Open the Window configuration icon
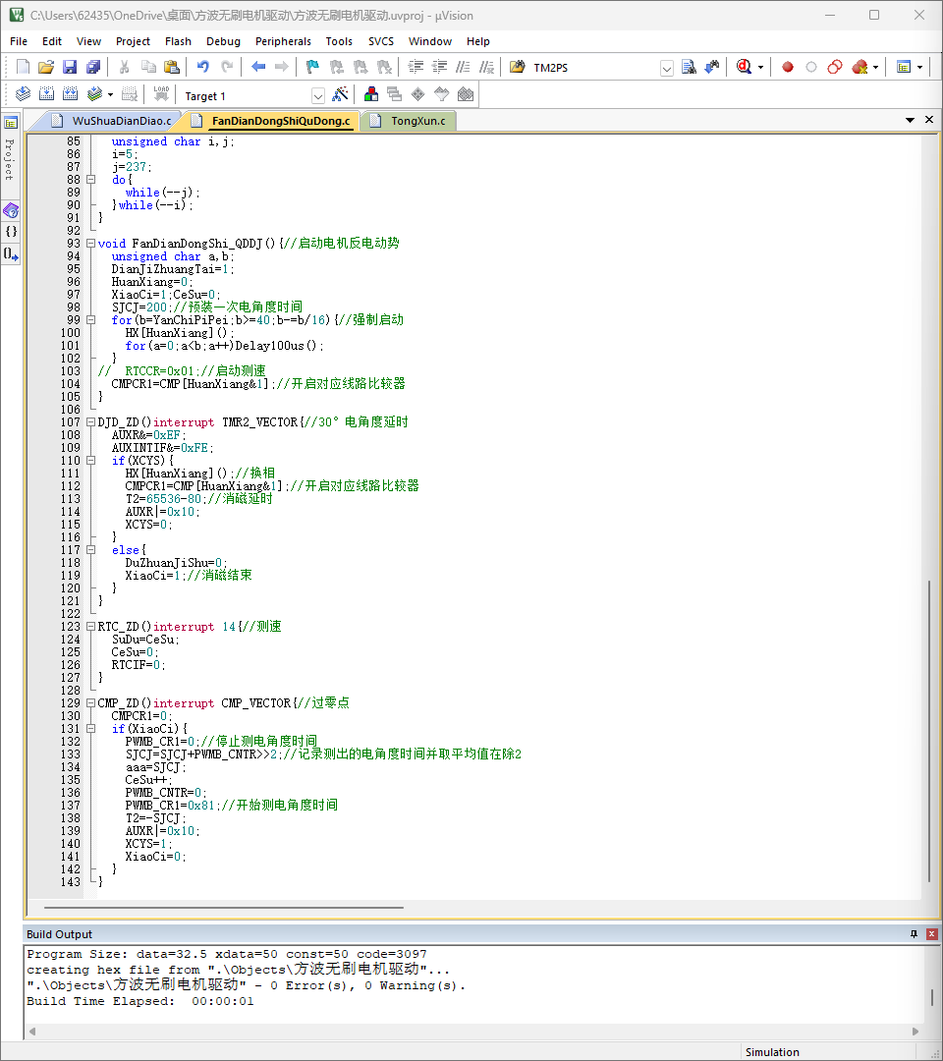The width and height of the screenshot is (943, 1061). (x=904, y=67)
